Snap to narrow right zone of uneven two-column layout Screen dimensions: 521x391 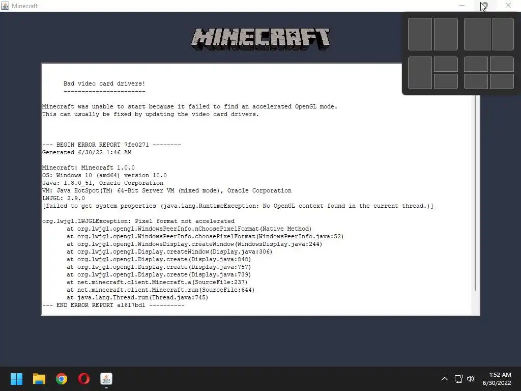tap(503, 34)
